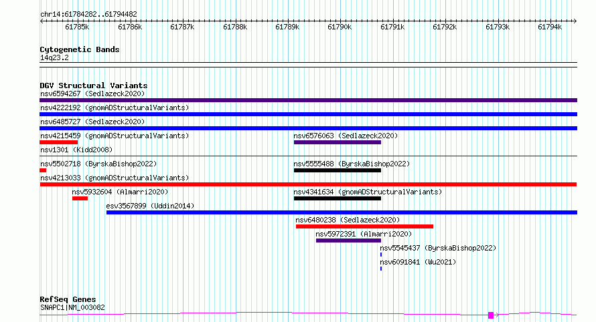Click the 61789k ruler position
The height and width of the screenshot is (322, 596).
(287, 27)
